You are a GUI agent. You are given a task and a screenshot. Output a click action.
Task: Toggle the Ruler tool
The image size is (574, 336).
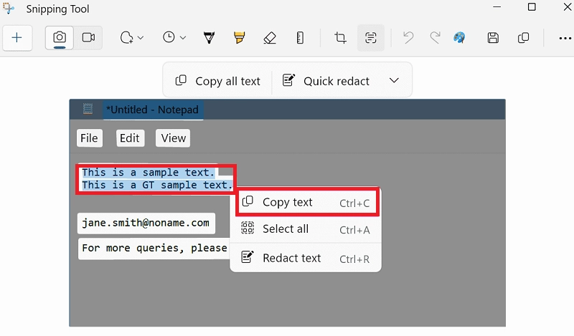coord(300,38)
